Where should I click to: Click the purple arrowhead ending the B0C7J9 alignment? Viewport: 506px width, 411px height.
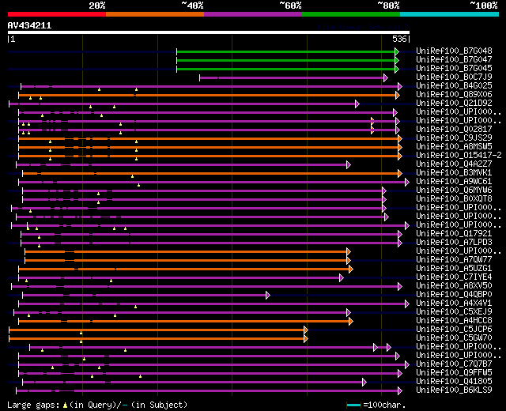point(385,77)
